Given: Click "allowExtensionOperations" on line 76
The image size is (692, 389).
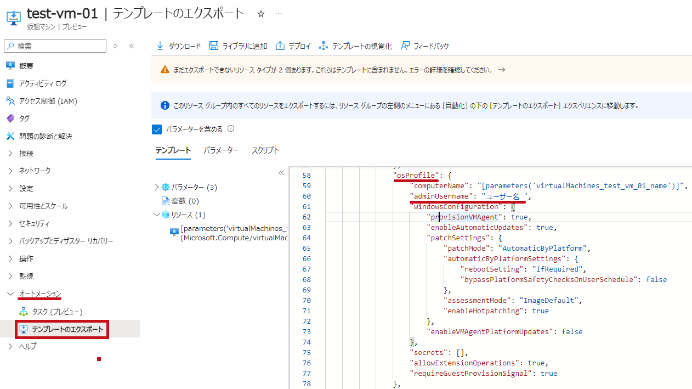Looking at the screenshot, I should pos(465,363).
